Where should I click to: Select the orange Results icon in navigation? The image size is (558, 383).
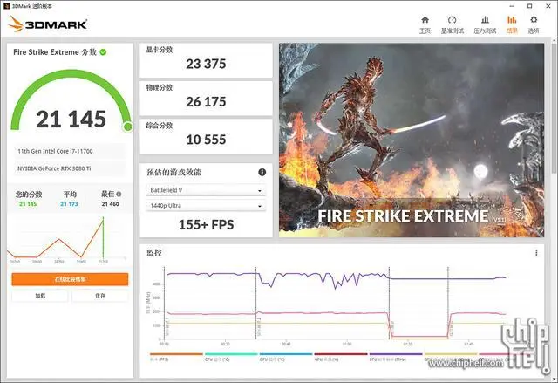coord(512,24)
